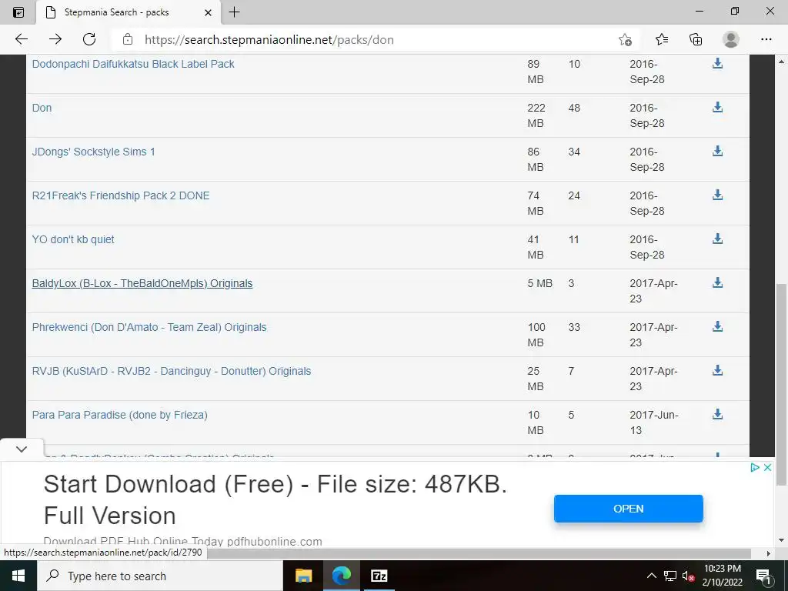Click the page scroll-up arrow
Screen dimensions: 788x591
pos(782,62)
